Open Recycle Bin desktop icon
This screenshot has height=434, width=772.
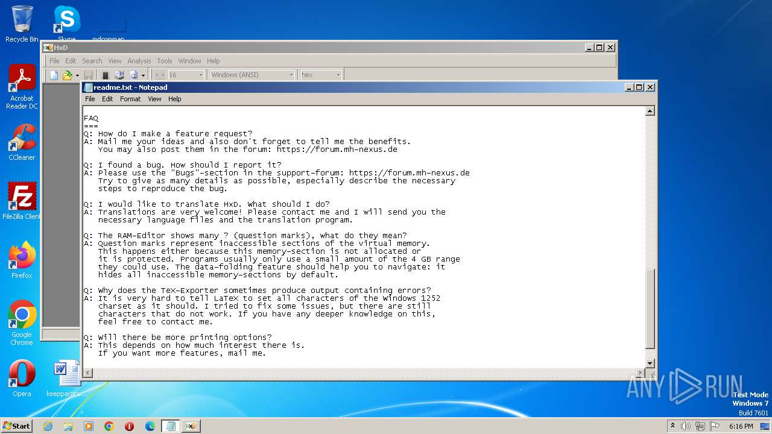[22, 24]
